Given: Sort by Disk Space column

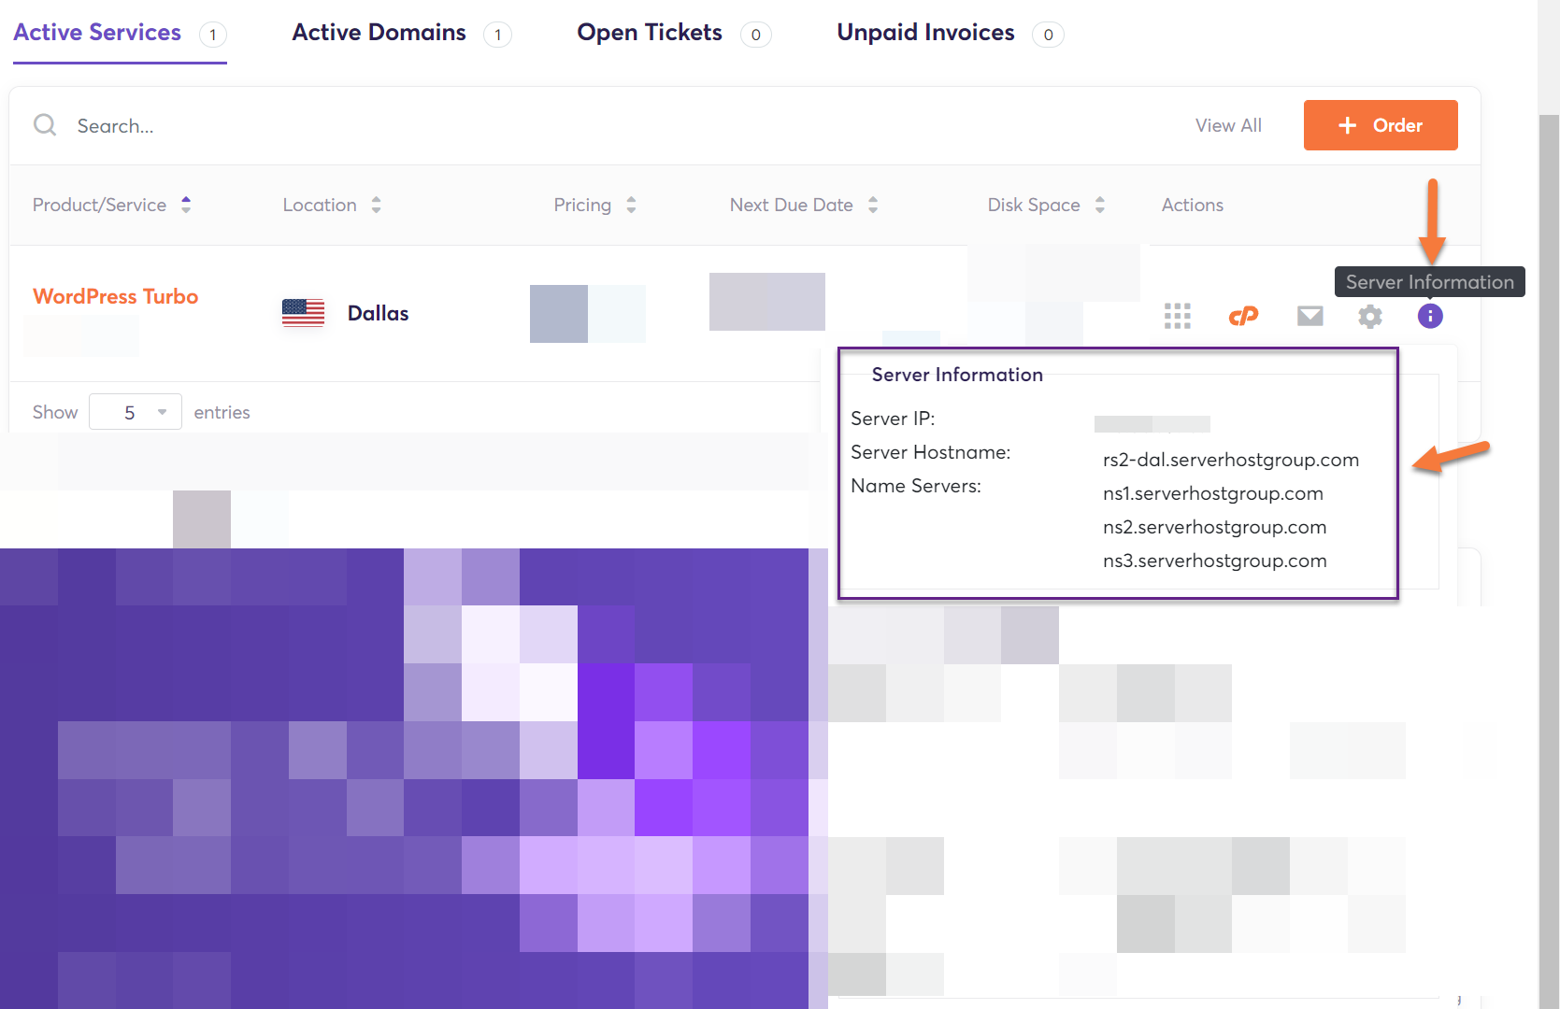Looking at the screenshot, I should (1099, 205).
